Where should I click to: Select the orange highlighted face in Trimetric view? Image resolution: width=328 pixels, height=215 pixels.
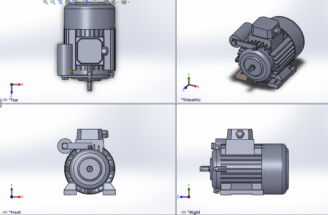[x=241, y=77]
